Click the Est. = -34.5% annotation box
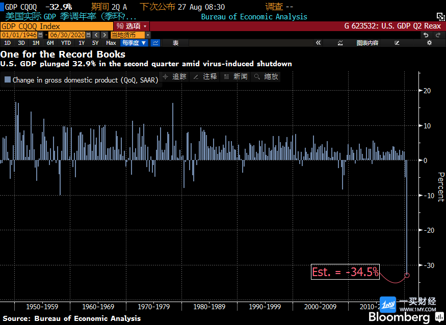The height and width of the screenshot is (325, 446). pyautogui.click(x=345, y=272)
